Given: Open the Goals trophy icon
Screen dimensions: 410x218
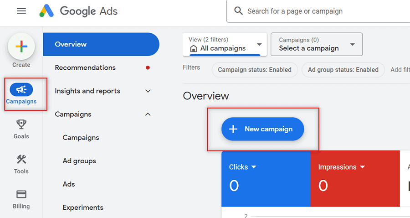Looking at the screenshot, I should (x=21, y=125).
